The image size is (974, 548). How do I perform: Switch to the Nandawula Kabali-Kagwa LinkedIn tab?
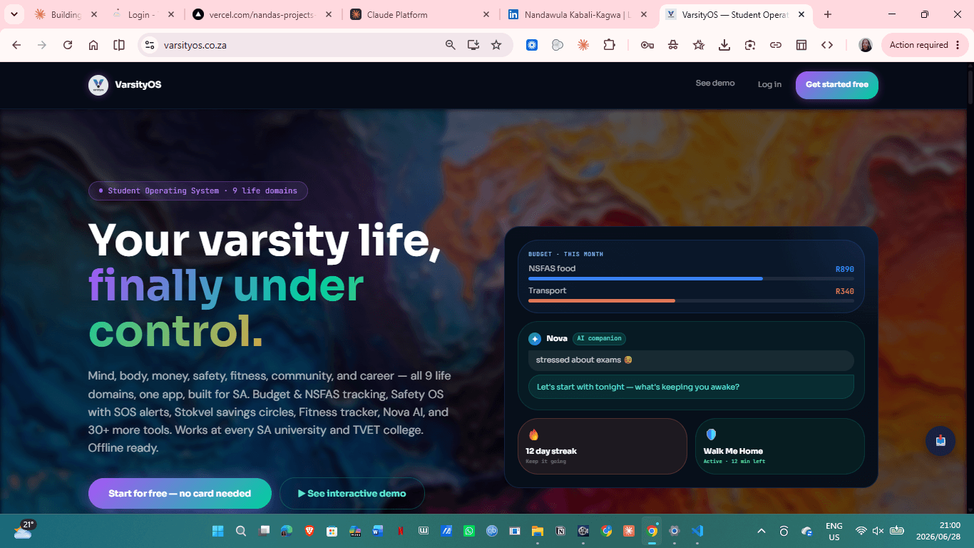click(578, 14)
